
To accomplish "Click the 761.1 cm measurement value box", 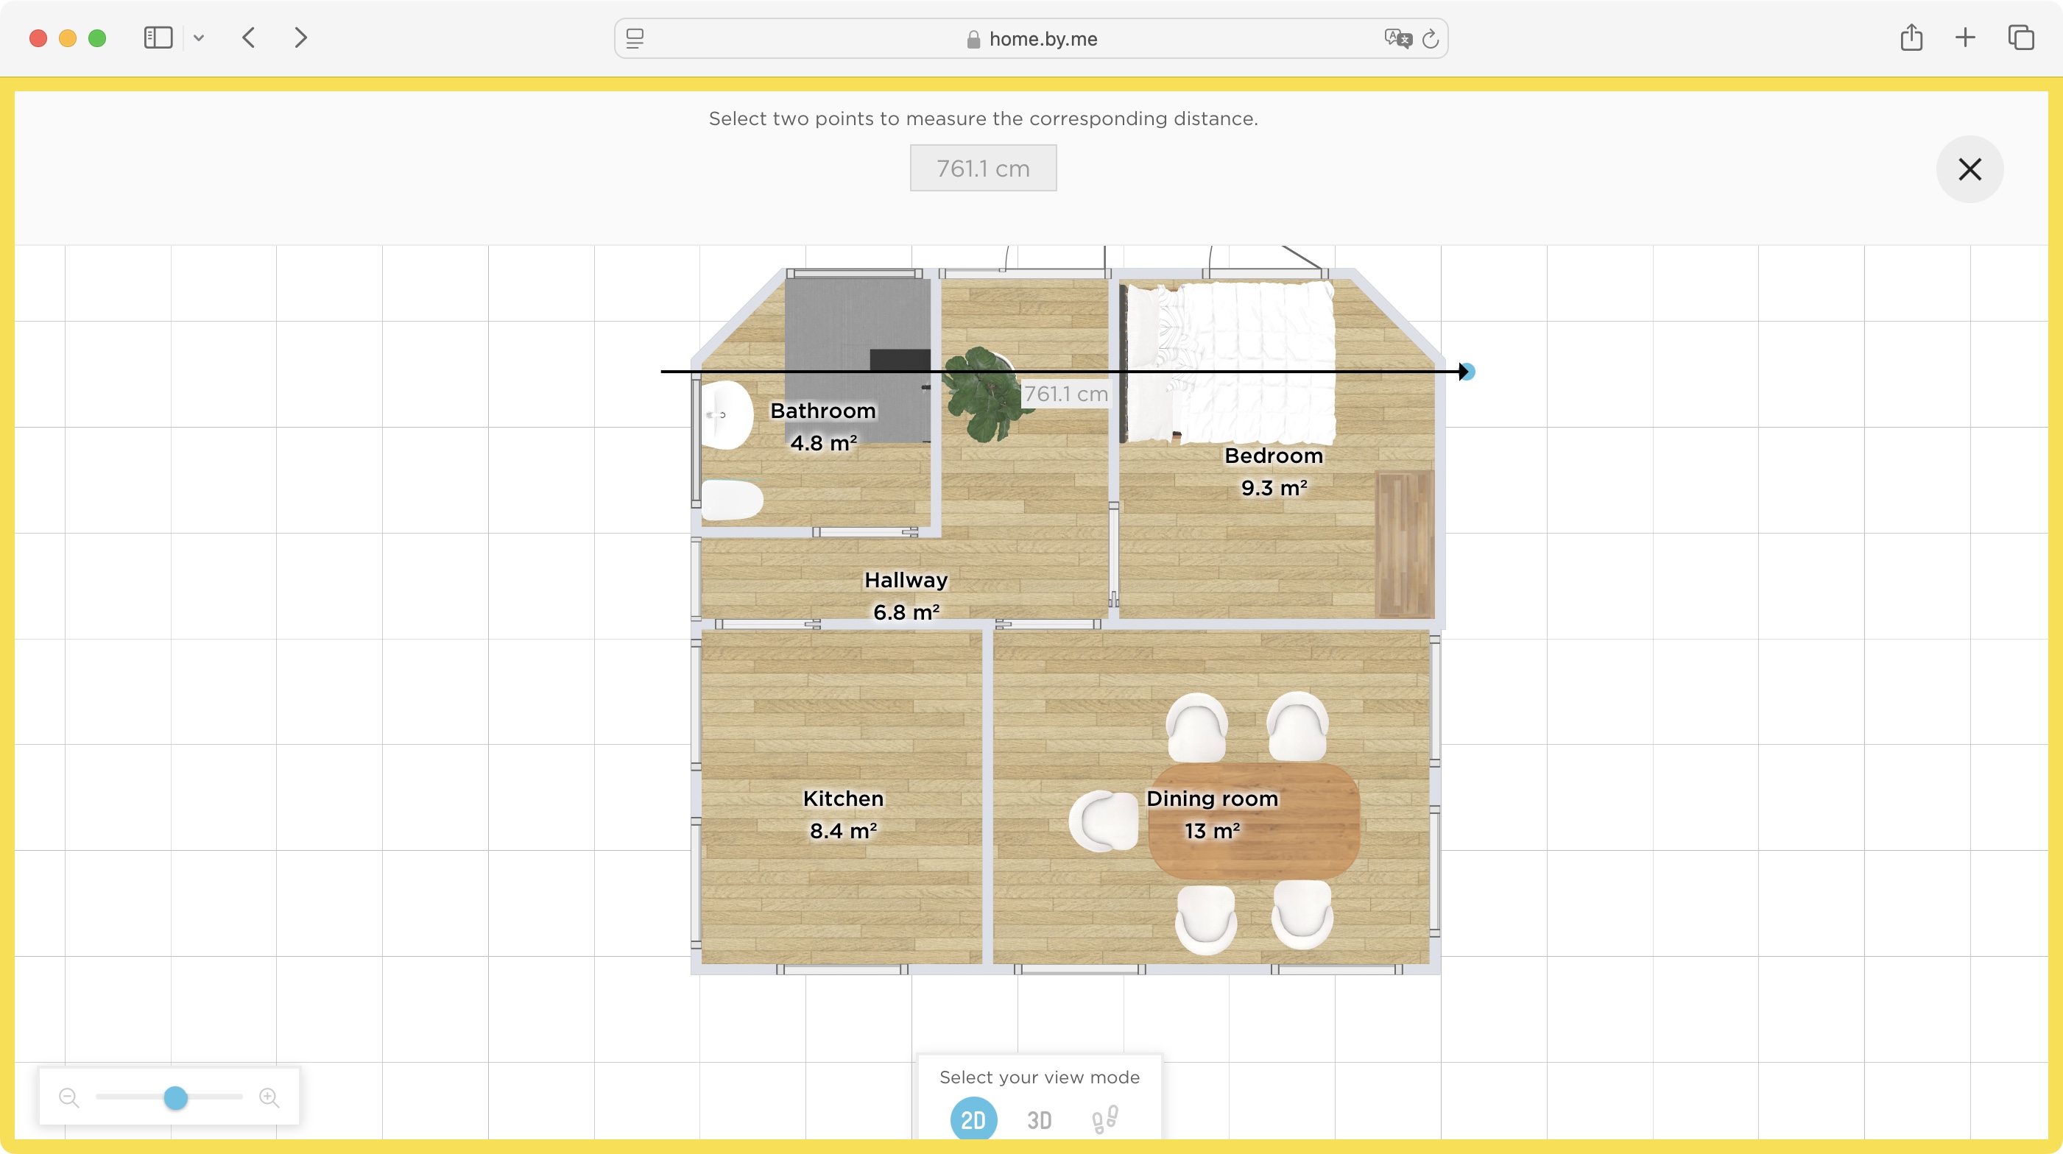I will pyautogui.click(x=983, y=168).
